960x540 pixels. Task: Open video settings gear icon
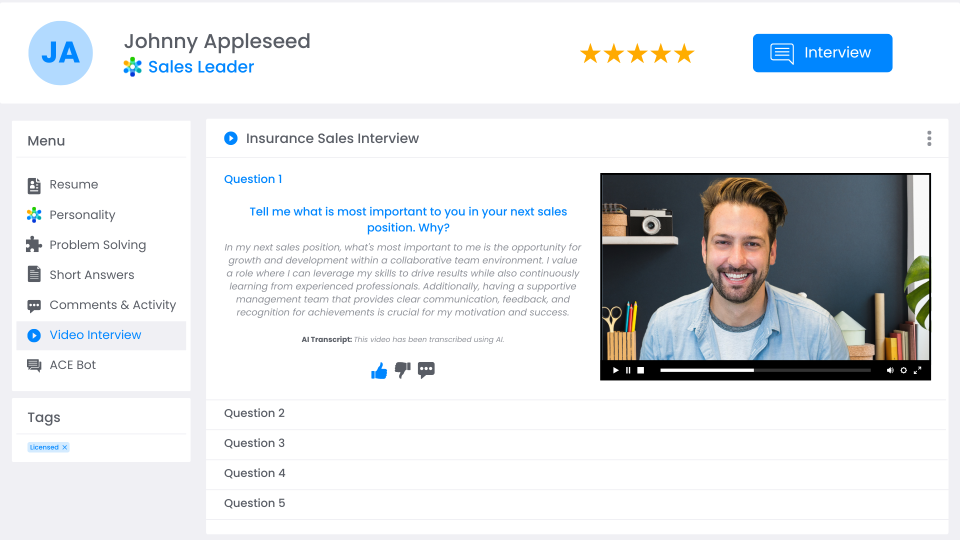(x=903, y=370)
